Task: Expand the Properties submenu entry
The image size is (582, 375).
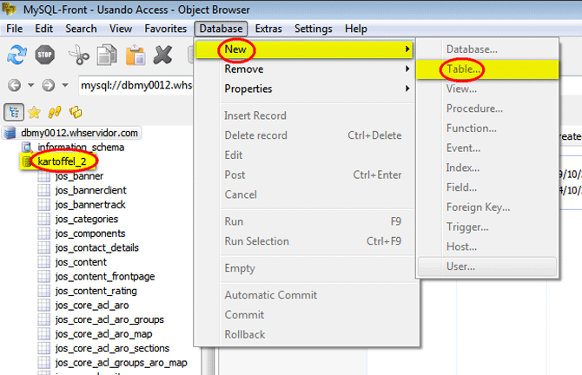Action: tap(304, 89)
